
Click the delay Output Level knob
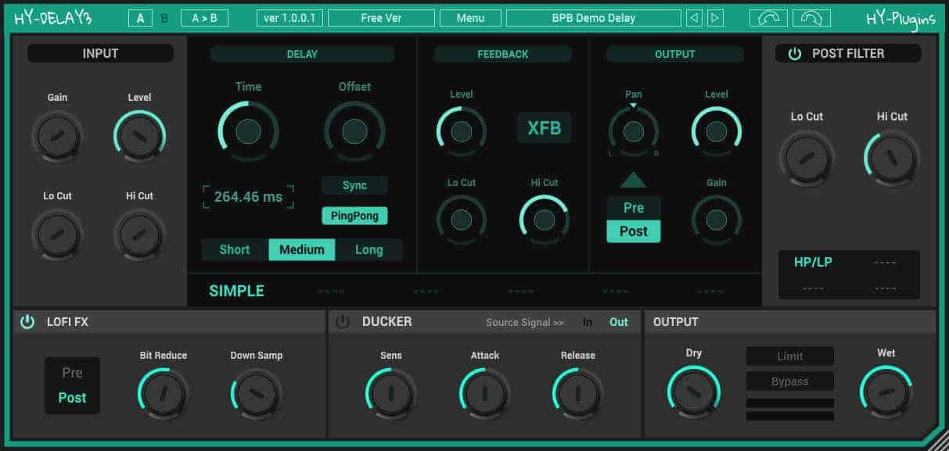[717, 131]
